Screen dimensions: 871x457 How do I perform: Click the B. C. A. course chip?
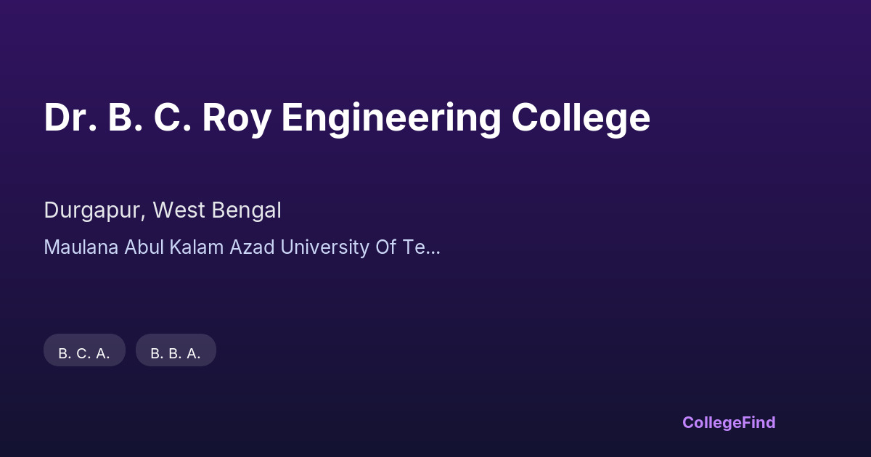pyautogui.click(x=84, y=353)
